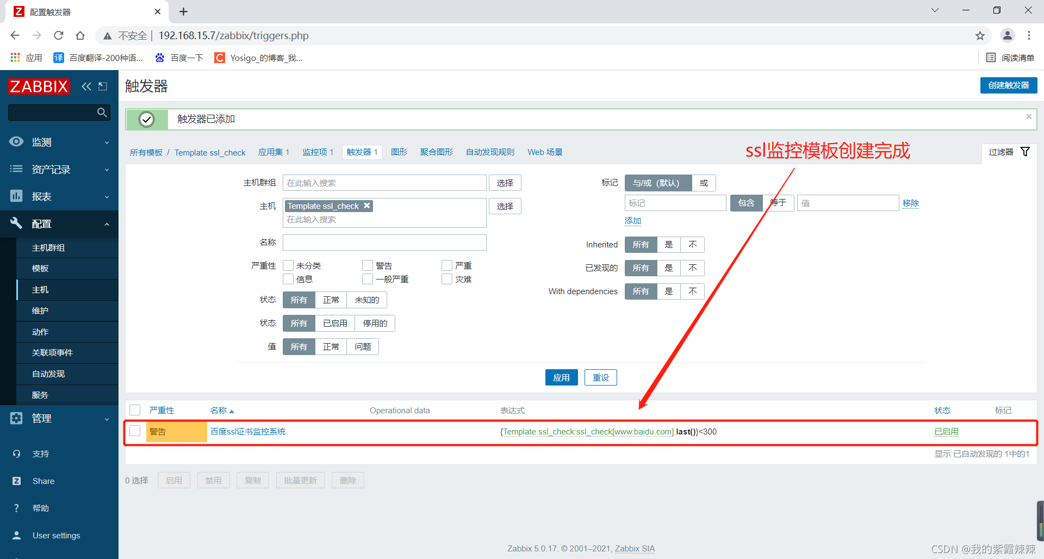Check the 未分类 severity checkbox

[288, 265]
